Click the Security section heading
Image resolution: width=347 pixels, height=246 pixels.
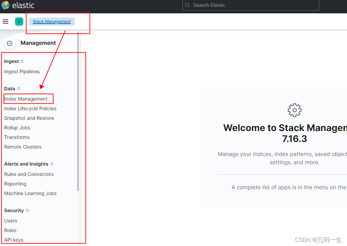[x=14, y=210]
